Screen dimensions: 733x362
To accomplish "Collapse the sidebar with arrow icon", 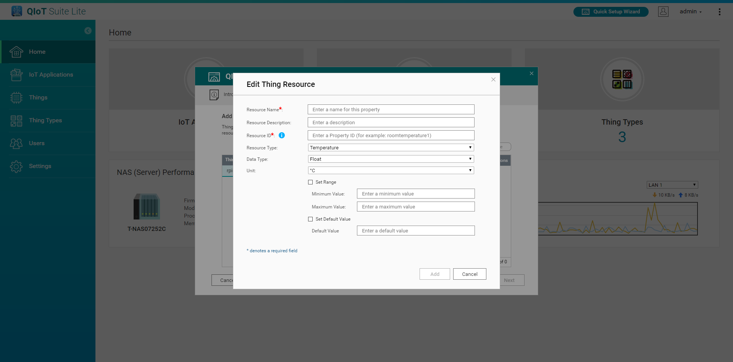I will pos(88,31).
